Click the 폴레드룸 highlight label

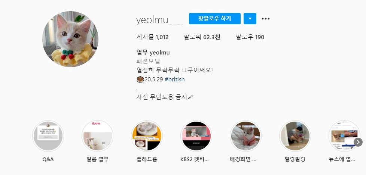[147, 159]
